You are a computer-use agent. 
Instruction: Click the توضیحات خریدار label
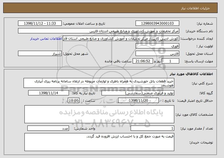pos(201,142)
